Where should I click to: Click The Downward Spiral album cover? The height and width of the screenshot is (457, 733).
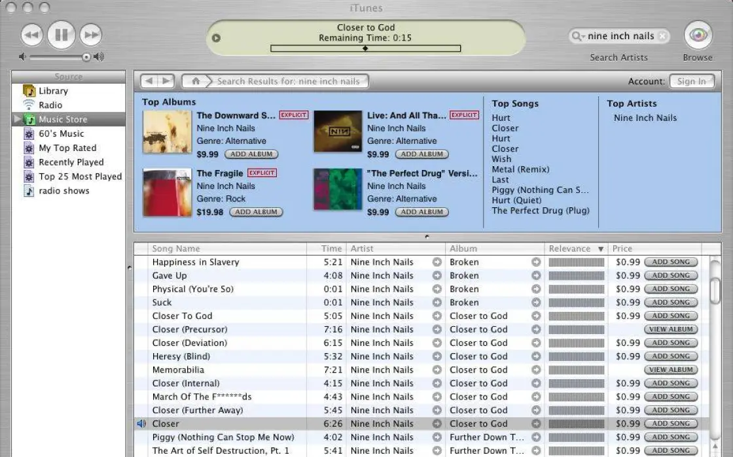click(x=167, y=132)
